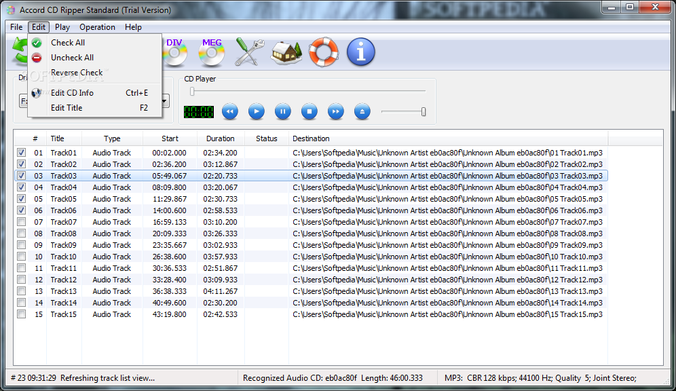Viewport: 676px width, 391px height.
Task: Click the green checkmark icon beside Check All
Action: (x=37, y=43)
